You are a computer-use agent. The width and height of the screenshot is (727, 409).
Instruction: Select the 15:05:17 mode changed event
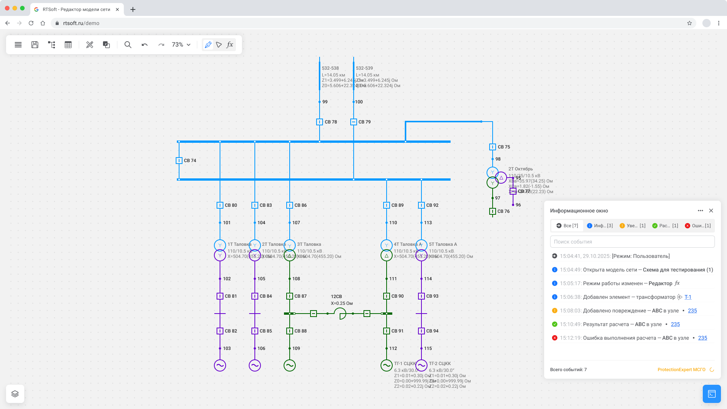pyautogui.click(x=632, y=283)
